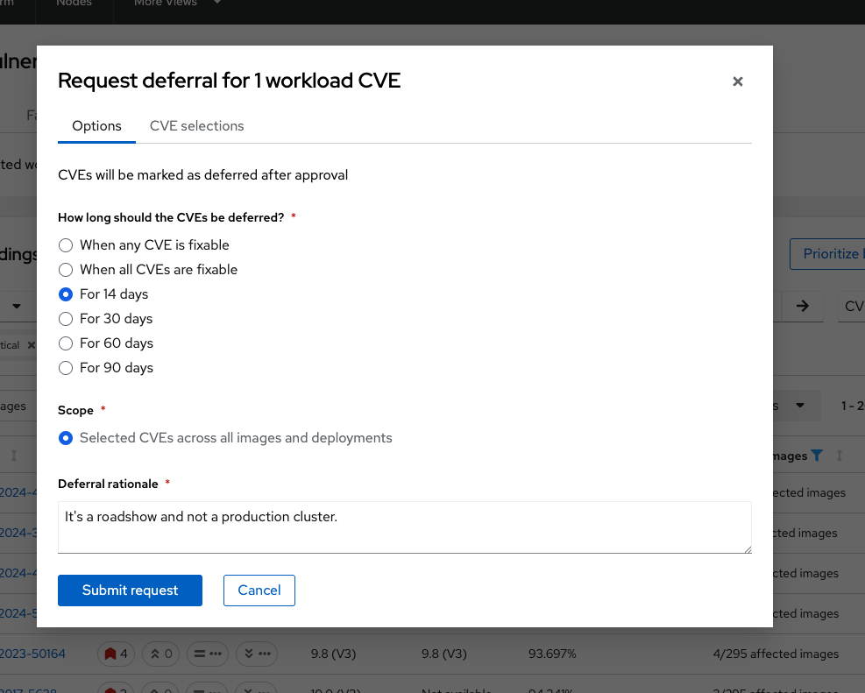865x693 pixels.
Task: Click the low severity double-chevron badge
Action: tap(257, 654)
